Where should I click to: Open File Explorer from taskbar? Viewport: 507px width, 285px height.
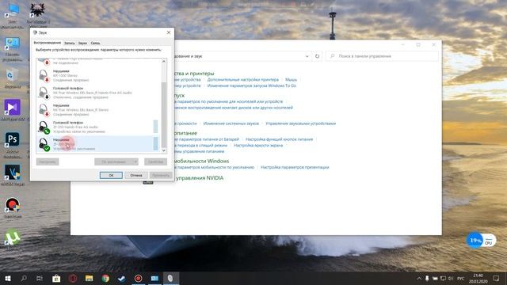[89, 278]
